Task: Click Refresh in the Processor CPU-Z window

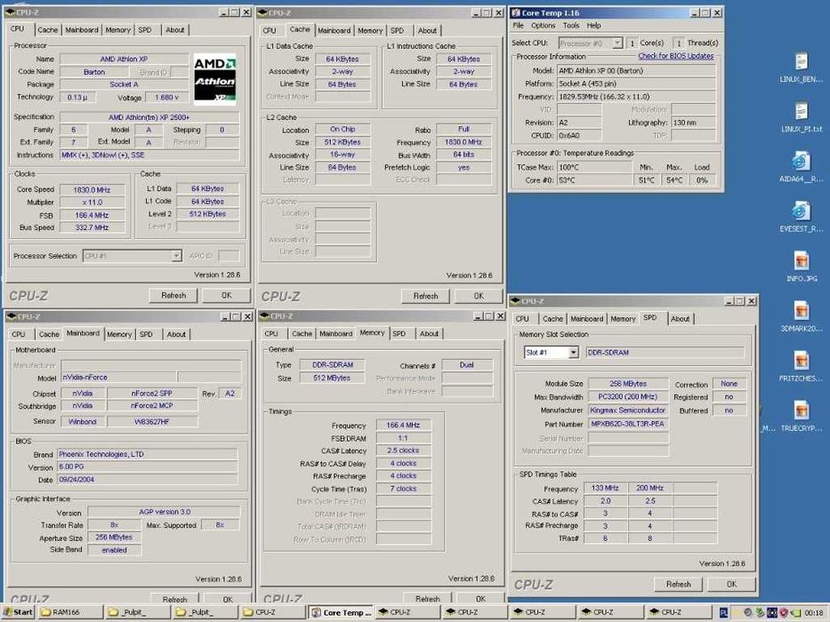Action: (x=173, y=295)
